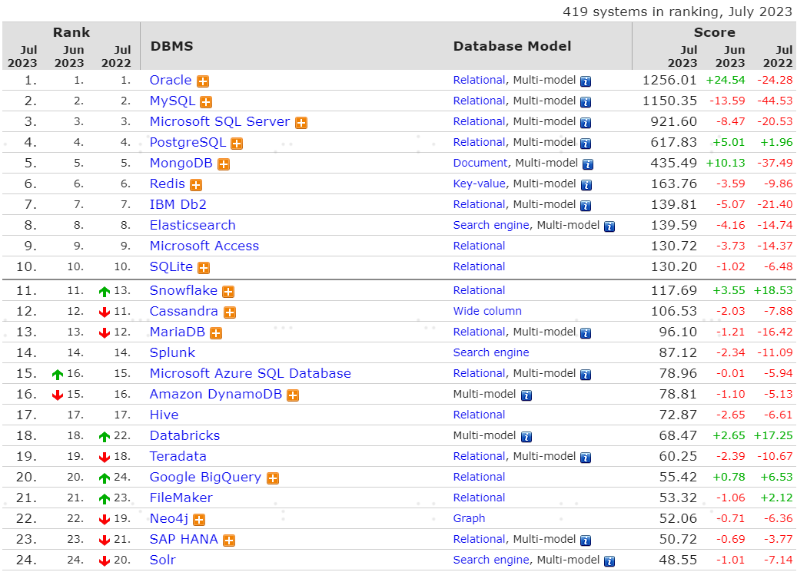Open the FileMaker link
Viewport: 797px width, 572px height.
pyautogui.click(x=181, y=498)
